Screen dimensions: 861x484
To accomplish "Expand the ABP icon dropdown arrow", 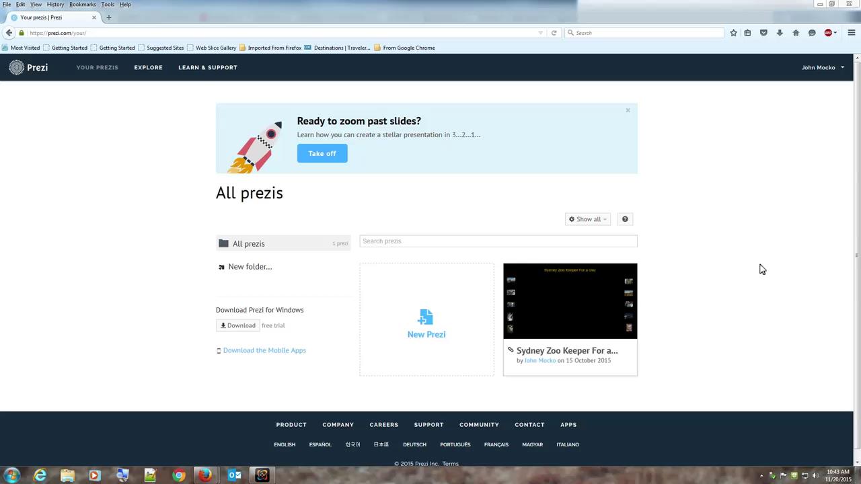I will pos(836,33).
